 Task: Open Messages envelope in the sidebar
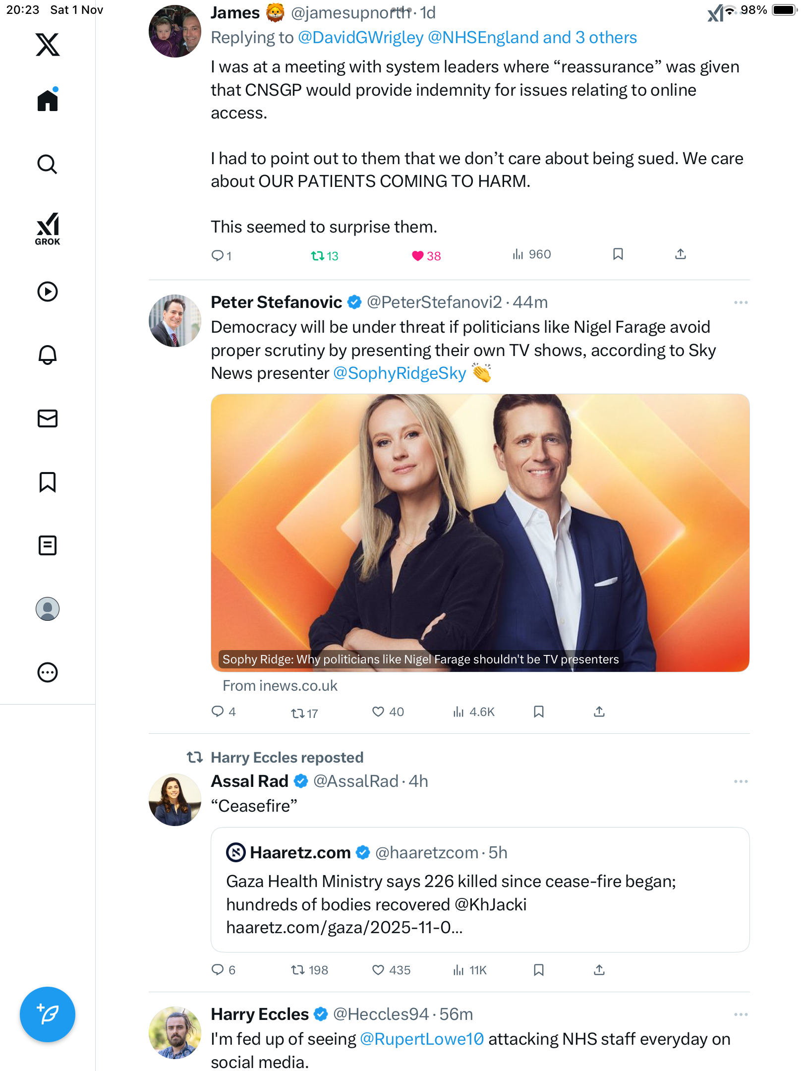click(48, 418)
